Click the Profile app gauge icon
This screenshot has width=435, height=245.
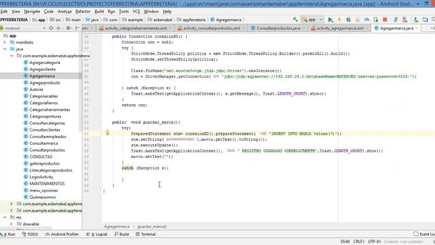click(366, 20)
